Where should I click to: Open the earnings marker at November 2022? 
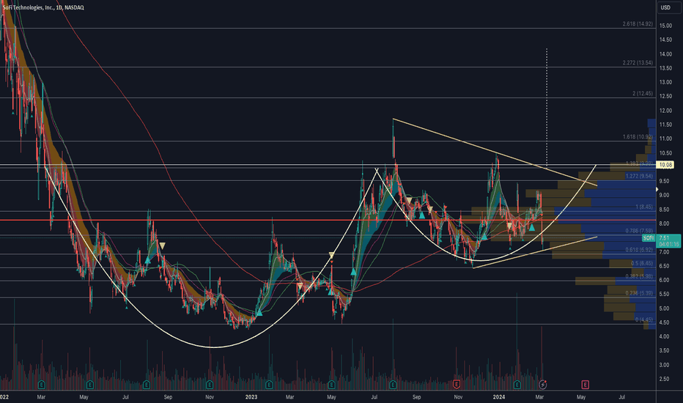pos(210,385)
